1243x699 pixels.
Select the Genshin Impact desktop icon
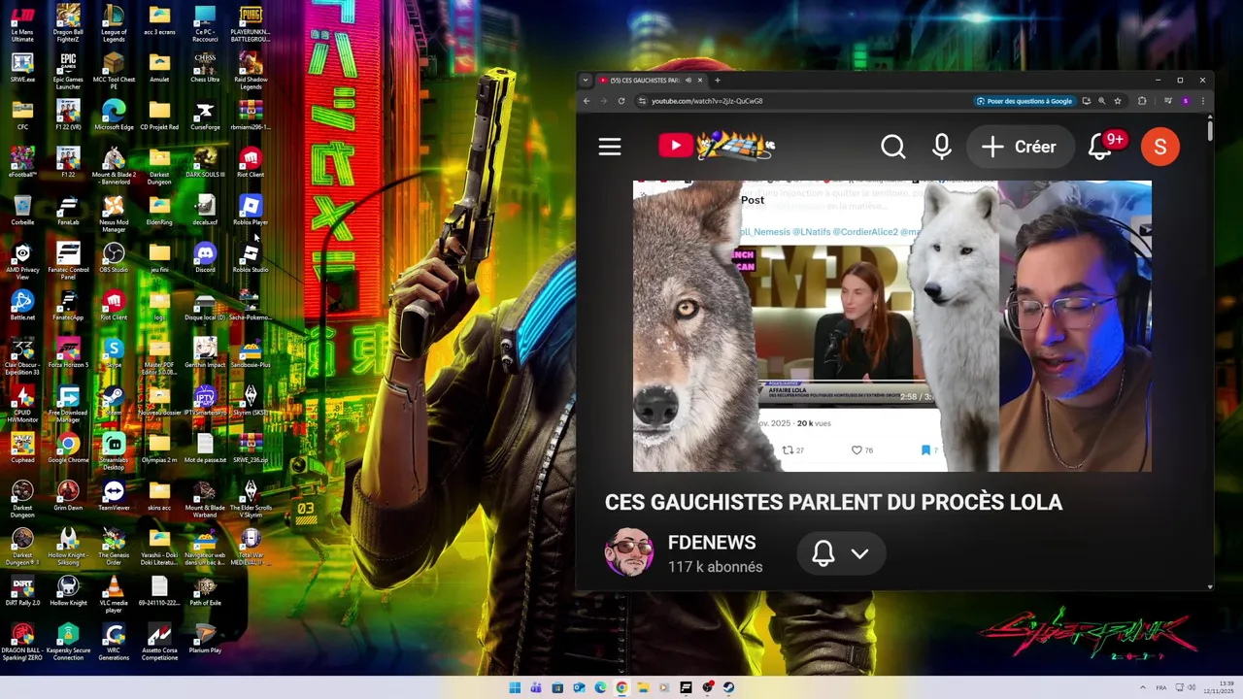[205, 353]
